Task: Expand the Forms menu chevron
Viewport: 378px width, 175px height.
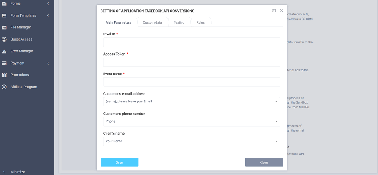Action: pos(48,4)
